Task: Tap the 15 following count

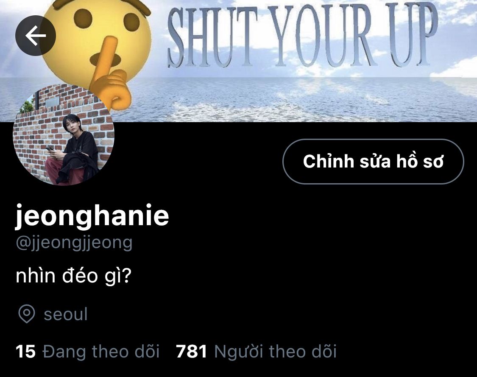Action: (25, 352)
